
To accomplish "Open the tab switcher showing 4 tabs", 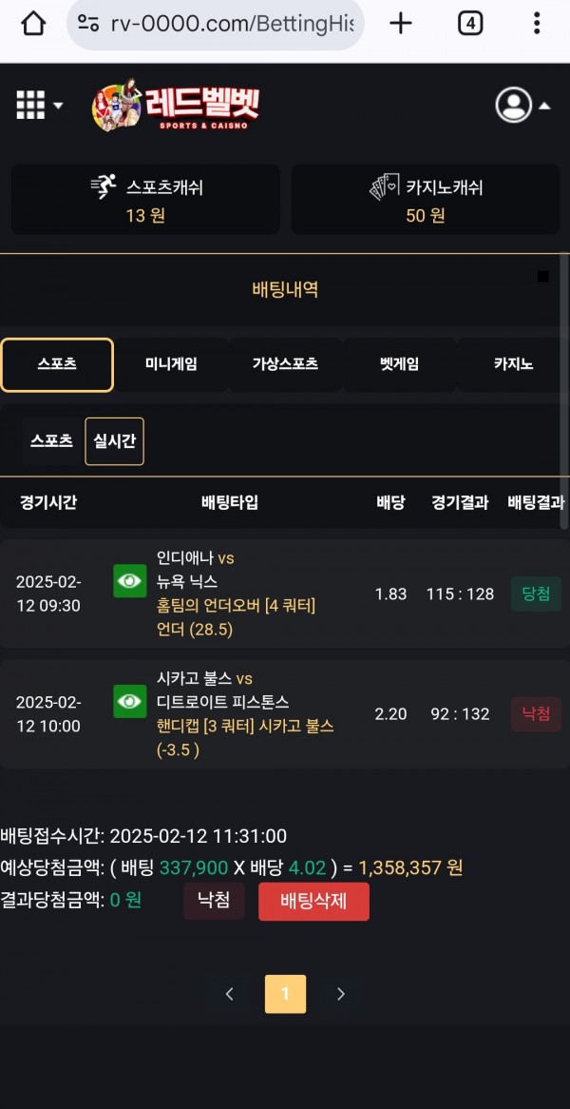I will (470, 24).
